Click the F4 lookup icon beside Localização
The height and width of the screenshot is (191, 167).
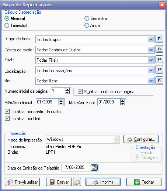click(159, 69)
